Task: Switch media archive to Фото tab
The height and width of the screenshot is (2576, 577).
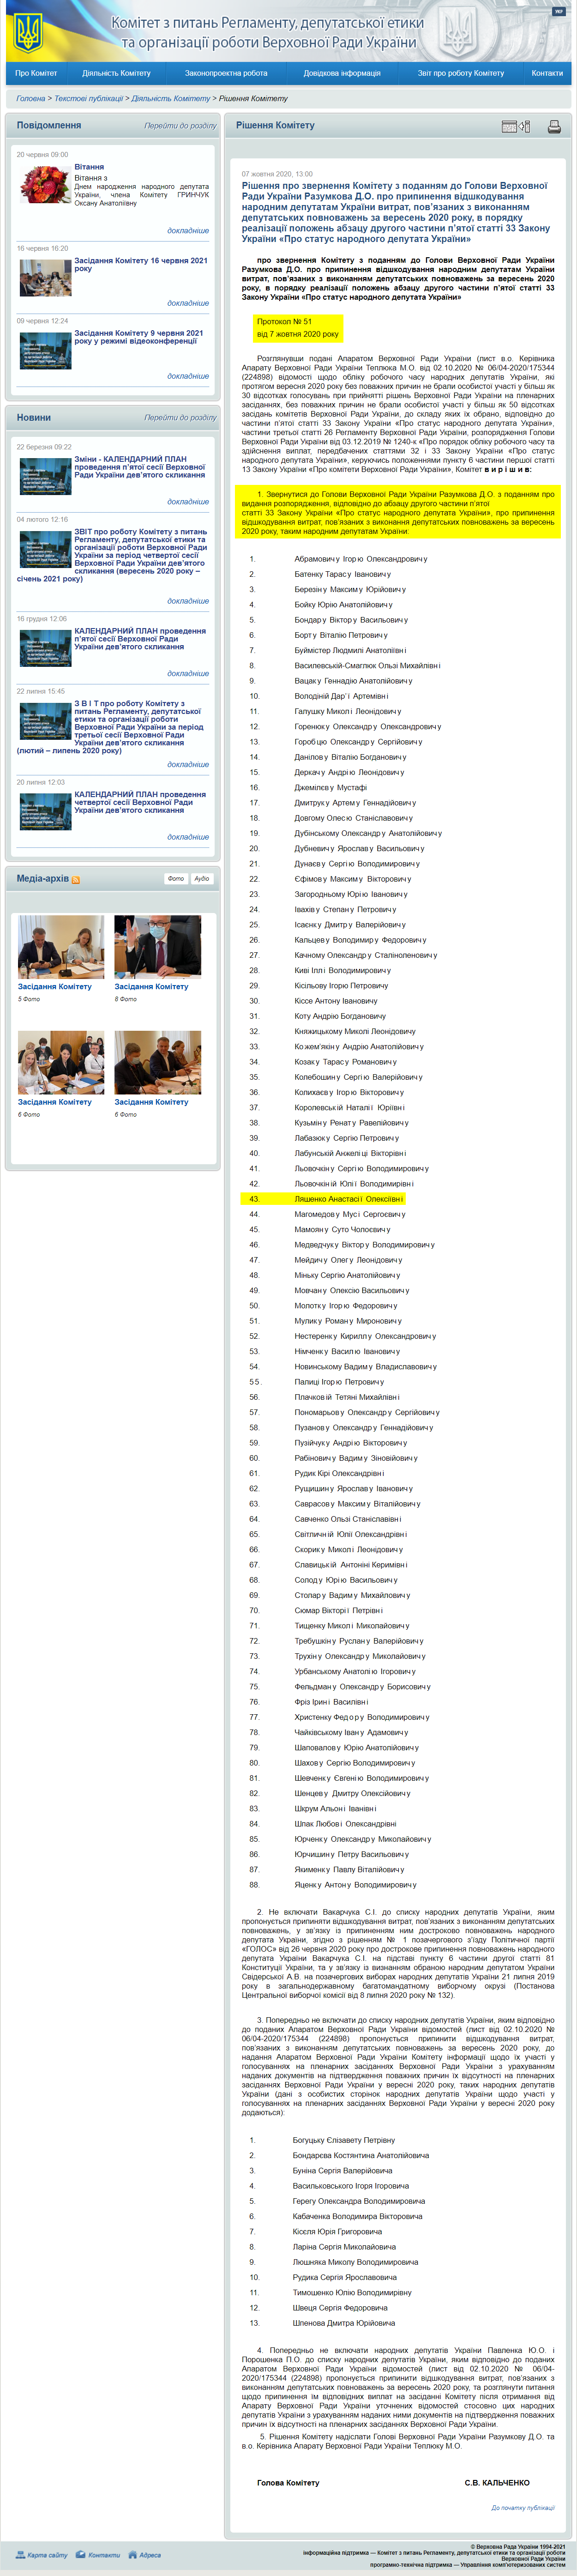Action: (176, 879)
